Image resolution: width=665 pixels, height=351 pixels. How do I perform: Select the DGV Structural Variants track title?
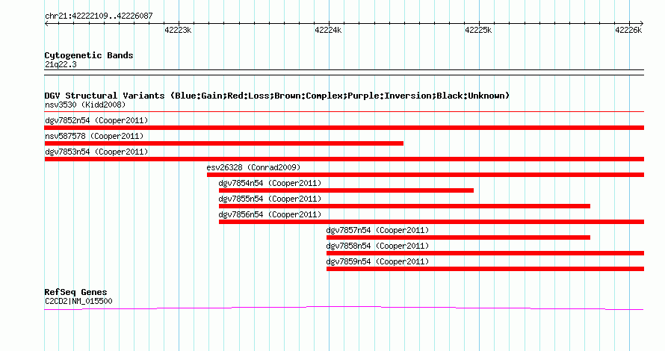click(x=277, y=96)
